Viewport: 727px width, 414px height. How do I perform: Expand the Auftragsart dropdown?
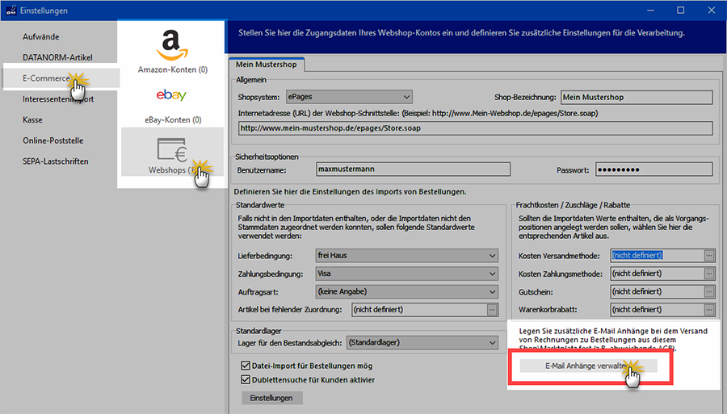406,292
